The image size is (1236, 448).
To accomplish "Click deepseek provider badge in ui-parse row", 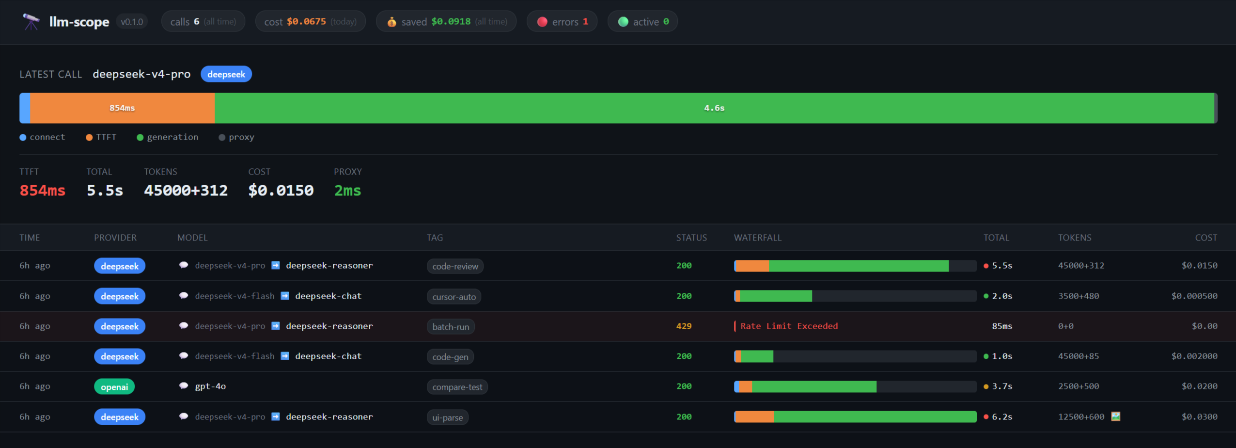I will [120, 417].
